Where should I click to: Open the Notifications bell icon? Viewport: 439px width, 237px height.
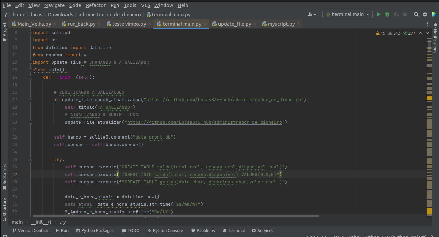(x=436, y=25)
